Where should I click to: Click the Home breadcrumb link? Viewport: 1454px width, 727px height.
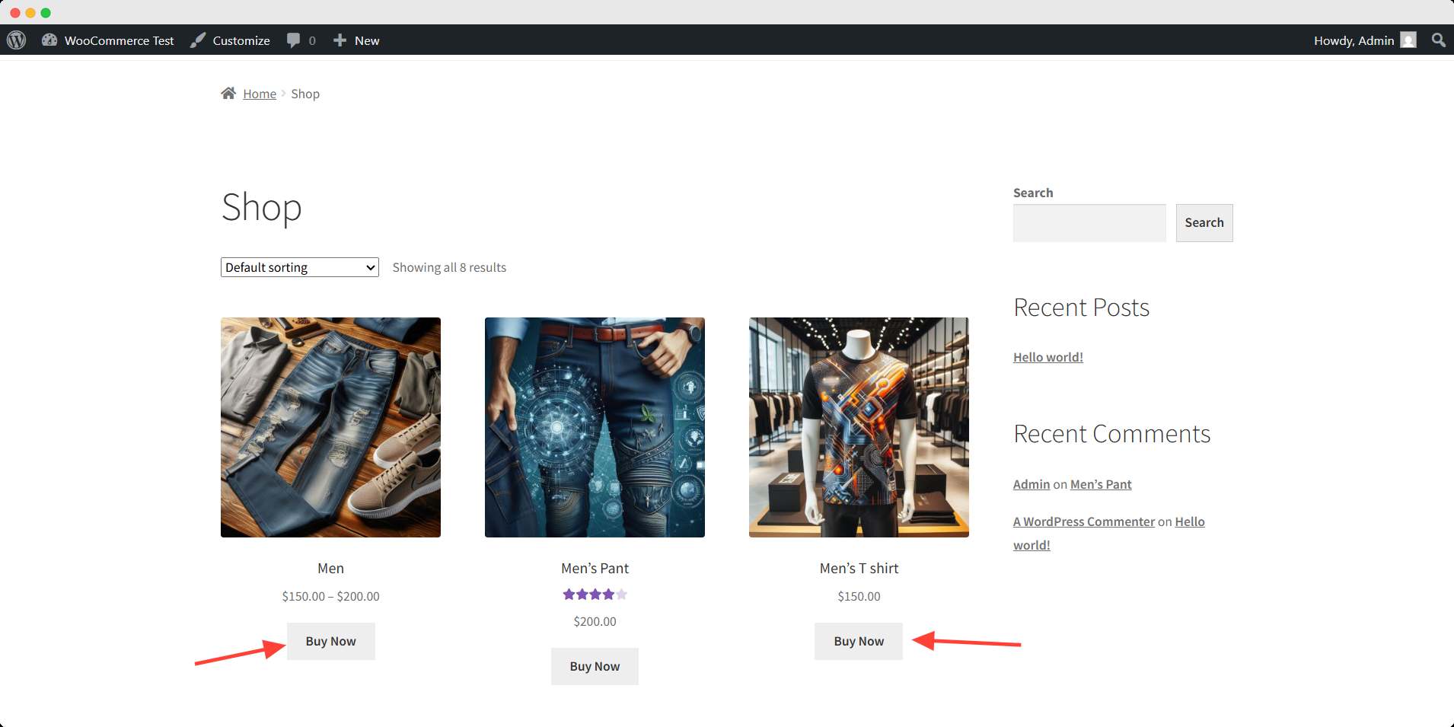[x=260, y=94]
